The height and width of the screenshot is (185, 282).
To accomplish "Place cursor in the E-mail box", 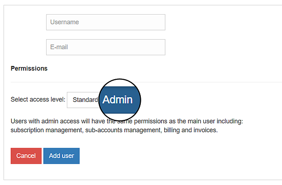I will (x=105, y=47).
